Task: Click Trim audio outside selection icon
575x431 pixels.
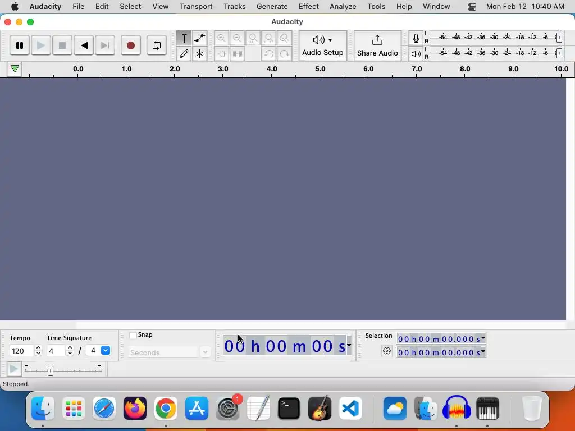Action: [x=221, y=54]
